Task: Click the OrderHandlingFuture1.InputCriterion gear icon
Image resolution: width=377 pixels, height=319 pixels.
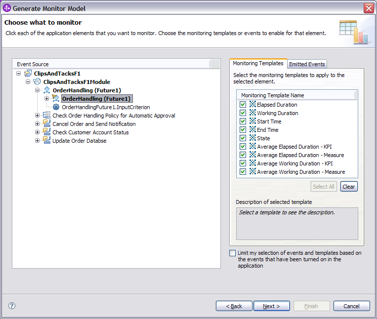Action: pyautogui.click(x=56, y=107)
